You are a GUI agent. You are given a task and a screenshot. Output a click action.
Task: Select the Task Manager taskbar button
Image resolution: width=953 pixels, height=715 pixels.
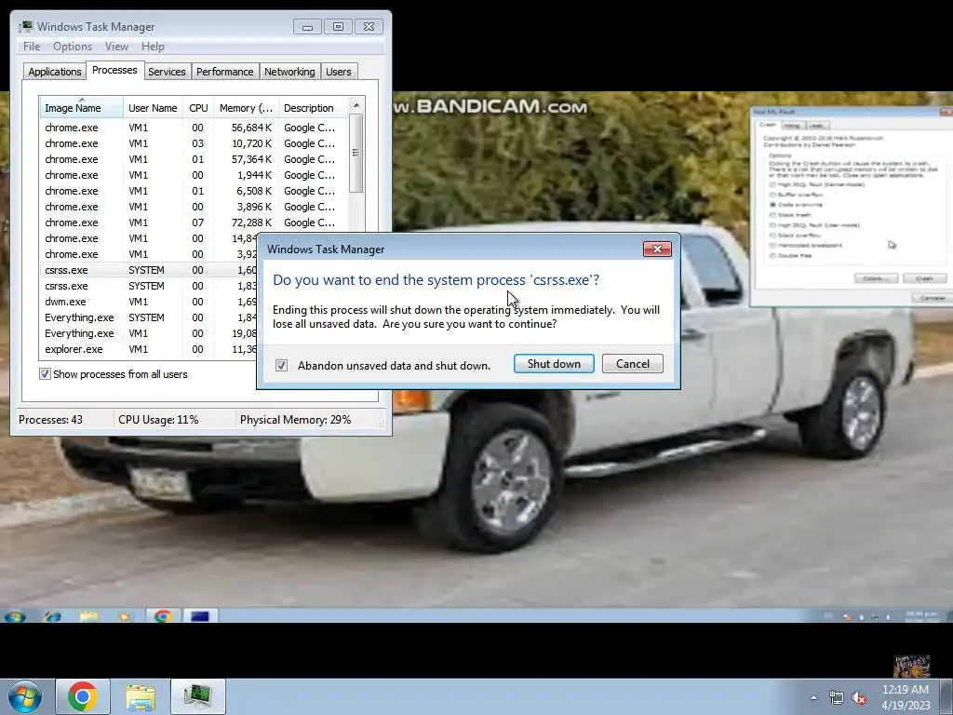click(x=198, y=696)
